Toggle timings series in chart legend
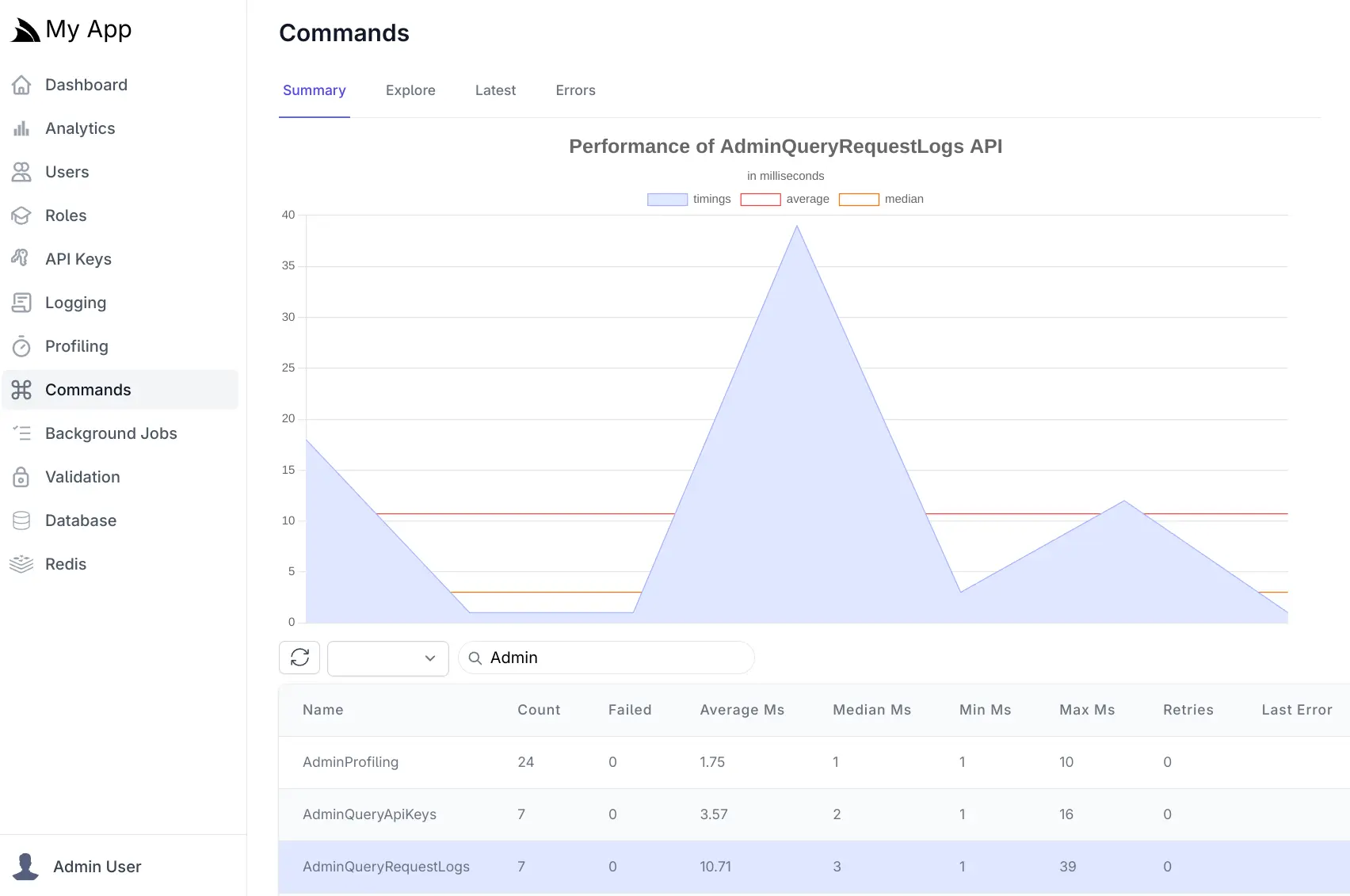1350x896 pixels. pyautogui.click(x=688, y=200)
